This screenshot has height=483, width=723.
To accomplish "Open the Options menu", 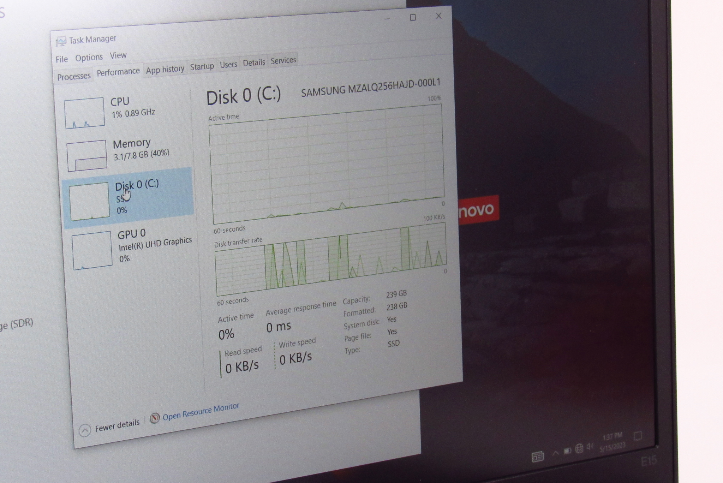I will click(89, 57).
